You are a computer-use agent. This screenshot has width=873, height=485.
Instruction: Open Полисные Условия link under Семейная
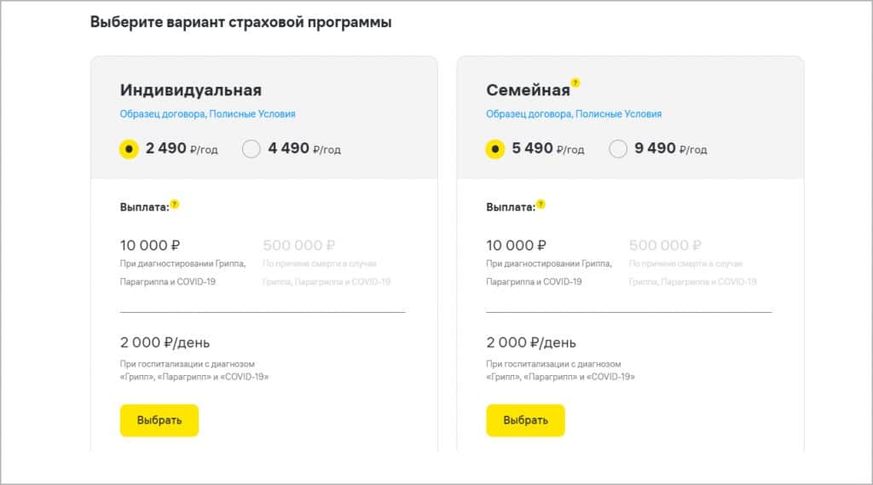point(619,113)
